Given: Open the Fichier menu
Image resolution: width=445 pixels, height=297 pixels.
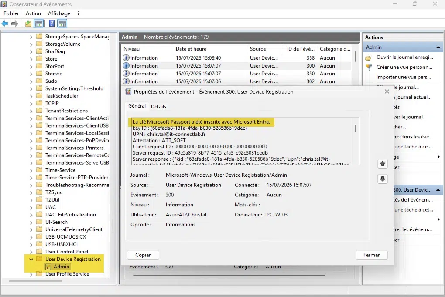Looking at the screenshot, I should 11,13.
